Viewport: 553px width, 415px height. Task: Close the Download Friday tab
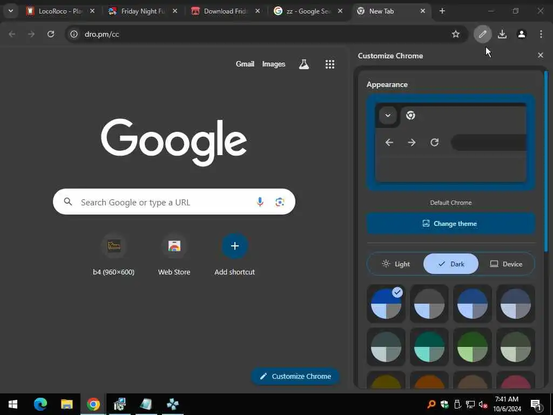point(258,11)
